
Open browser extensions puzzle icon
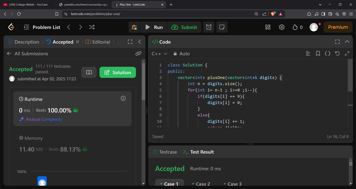(x=309, y=14)
